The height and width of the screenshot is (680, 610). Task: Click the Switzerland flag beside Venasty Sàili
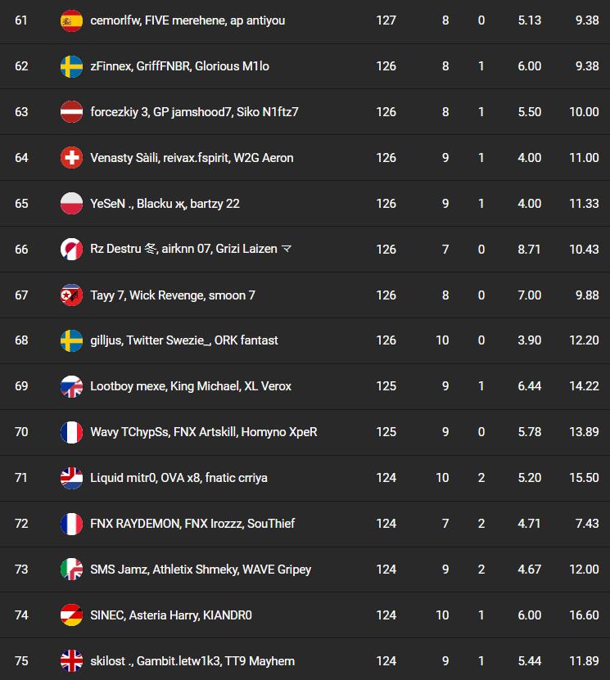pyautogui.click(x=71, y=157)
